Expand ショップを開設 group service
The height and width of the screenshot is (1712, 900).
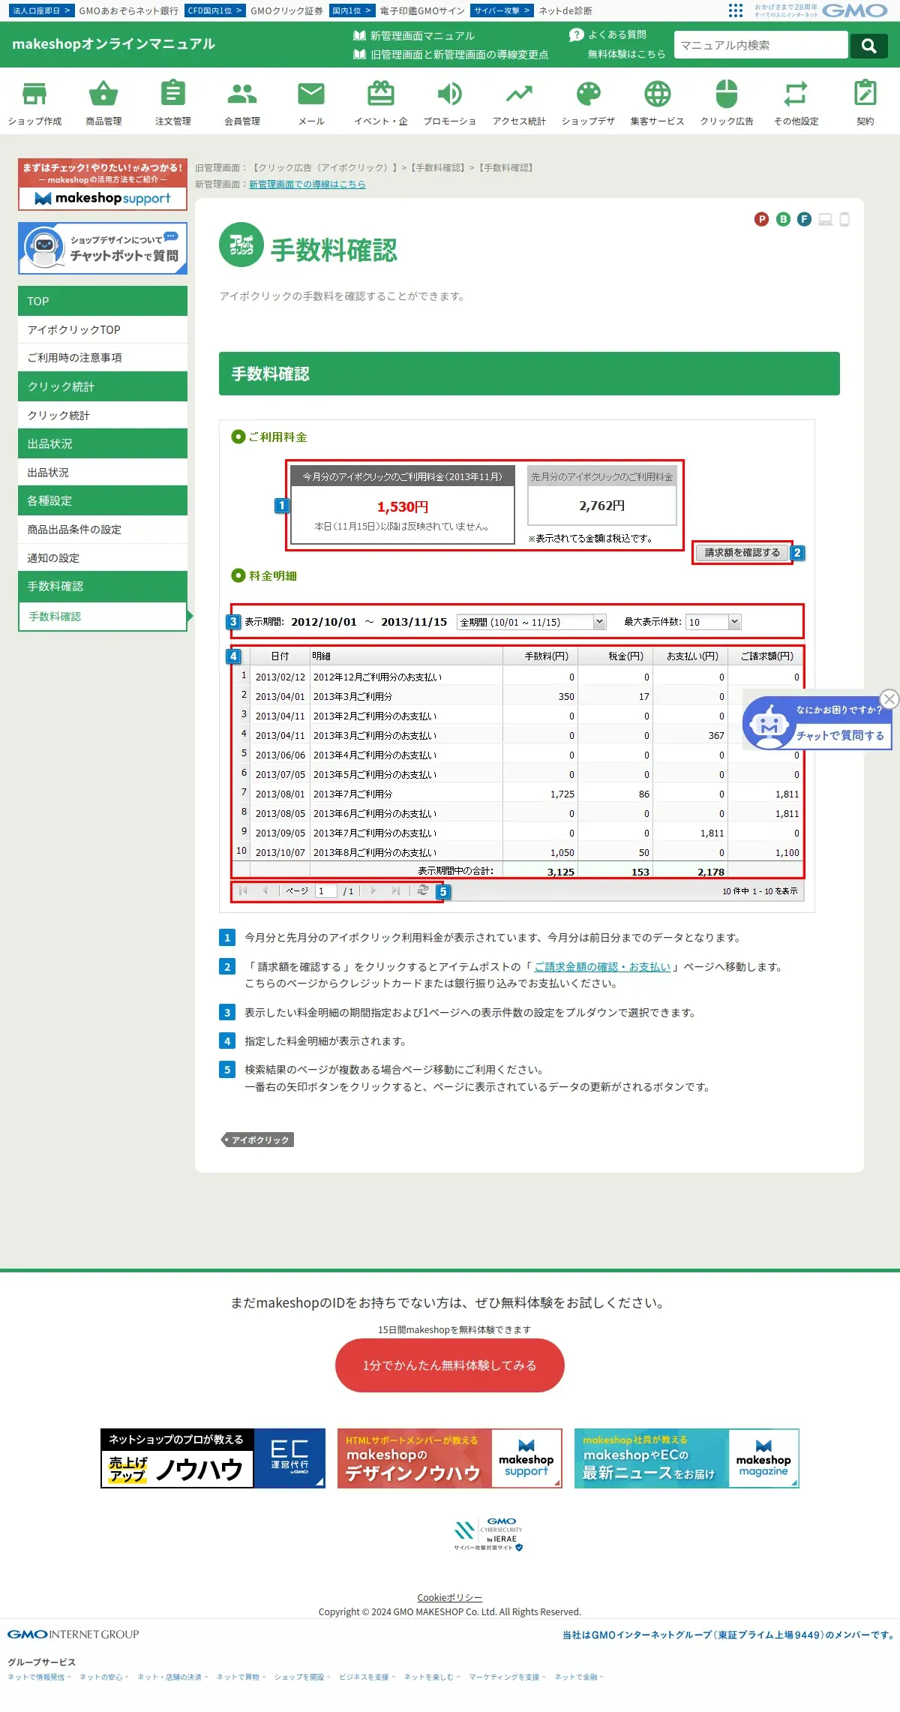click(301, 1677)
